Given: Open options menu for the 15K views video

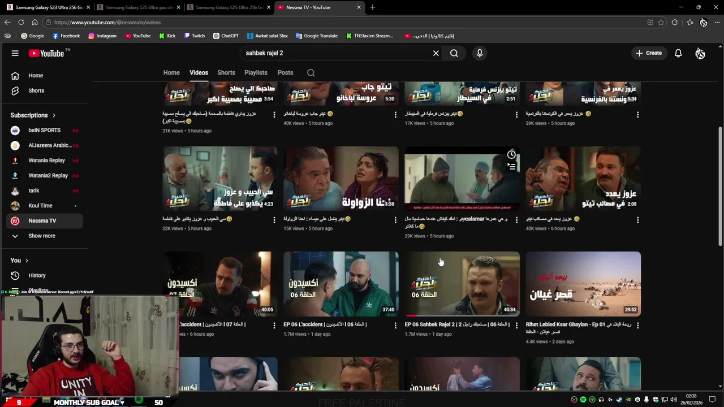Looking at the screenshot, I should point(395,219).
